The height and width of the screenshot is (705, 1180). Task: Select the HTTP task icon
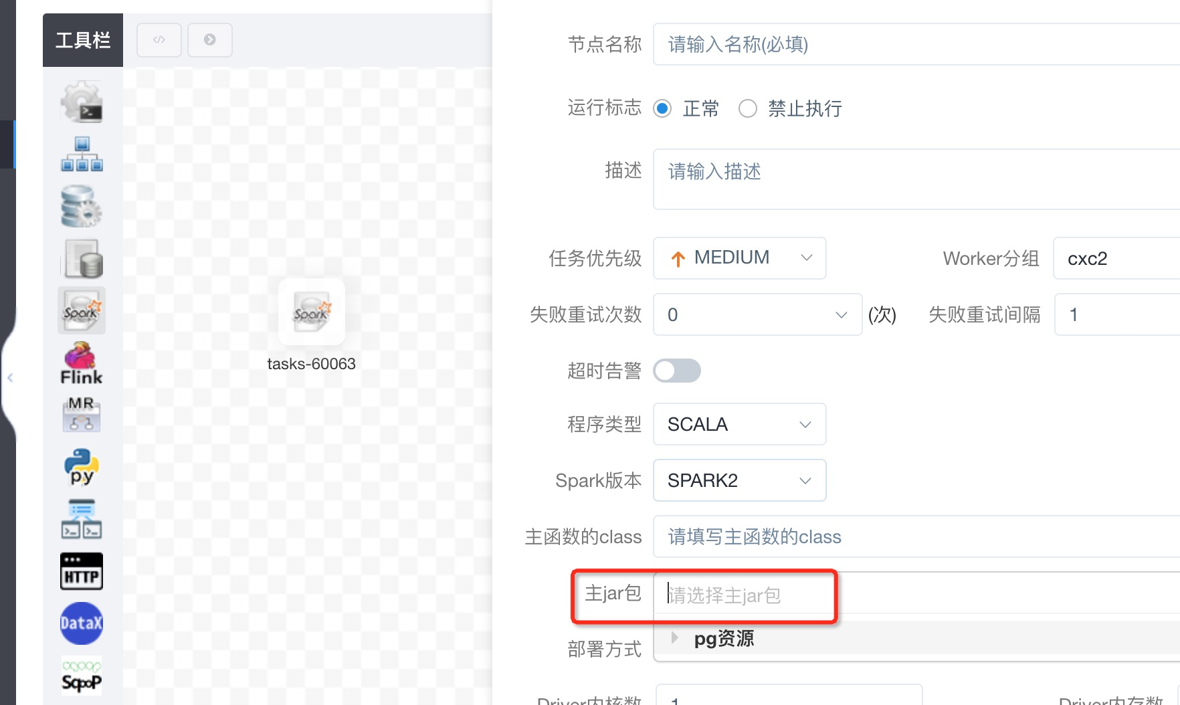[x=82, y=571]
